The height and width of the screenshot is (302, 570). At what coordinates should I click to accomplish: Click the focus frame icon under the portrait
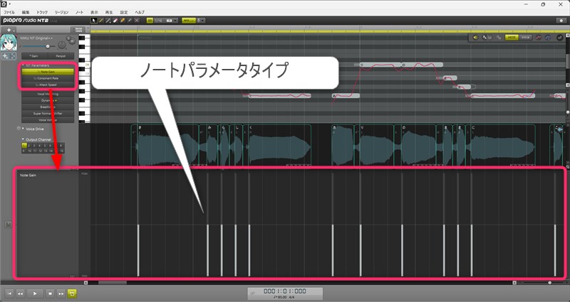[x=13, y=56]
